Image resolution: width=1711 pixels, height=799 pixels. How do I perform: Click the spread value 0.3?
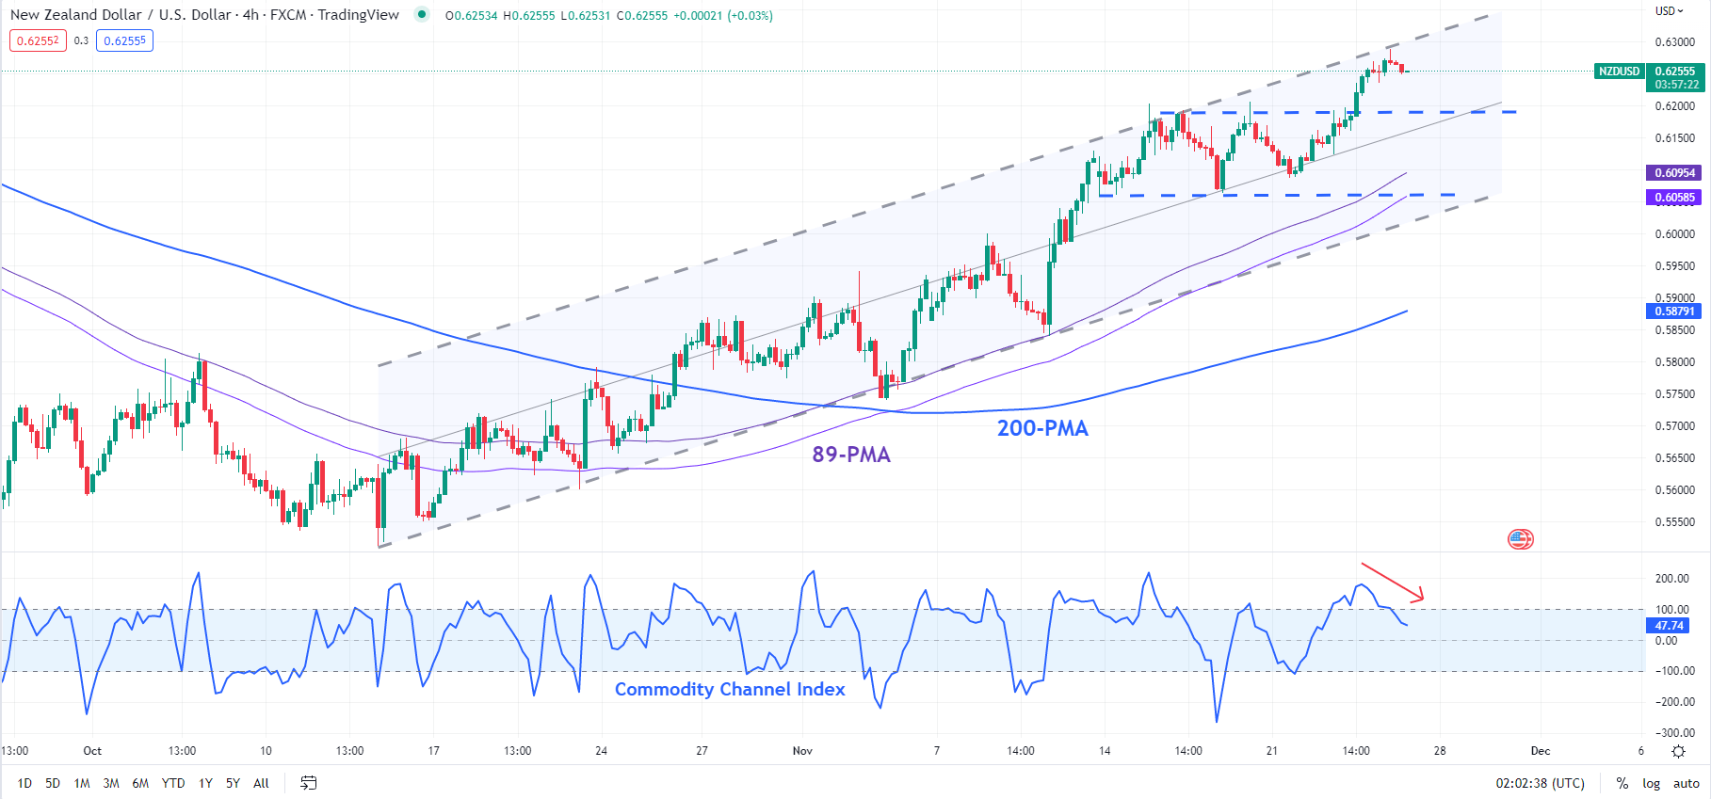tap(81, 40)
